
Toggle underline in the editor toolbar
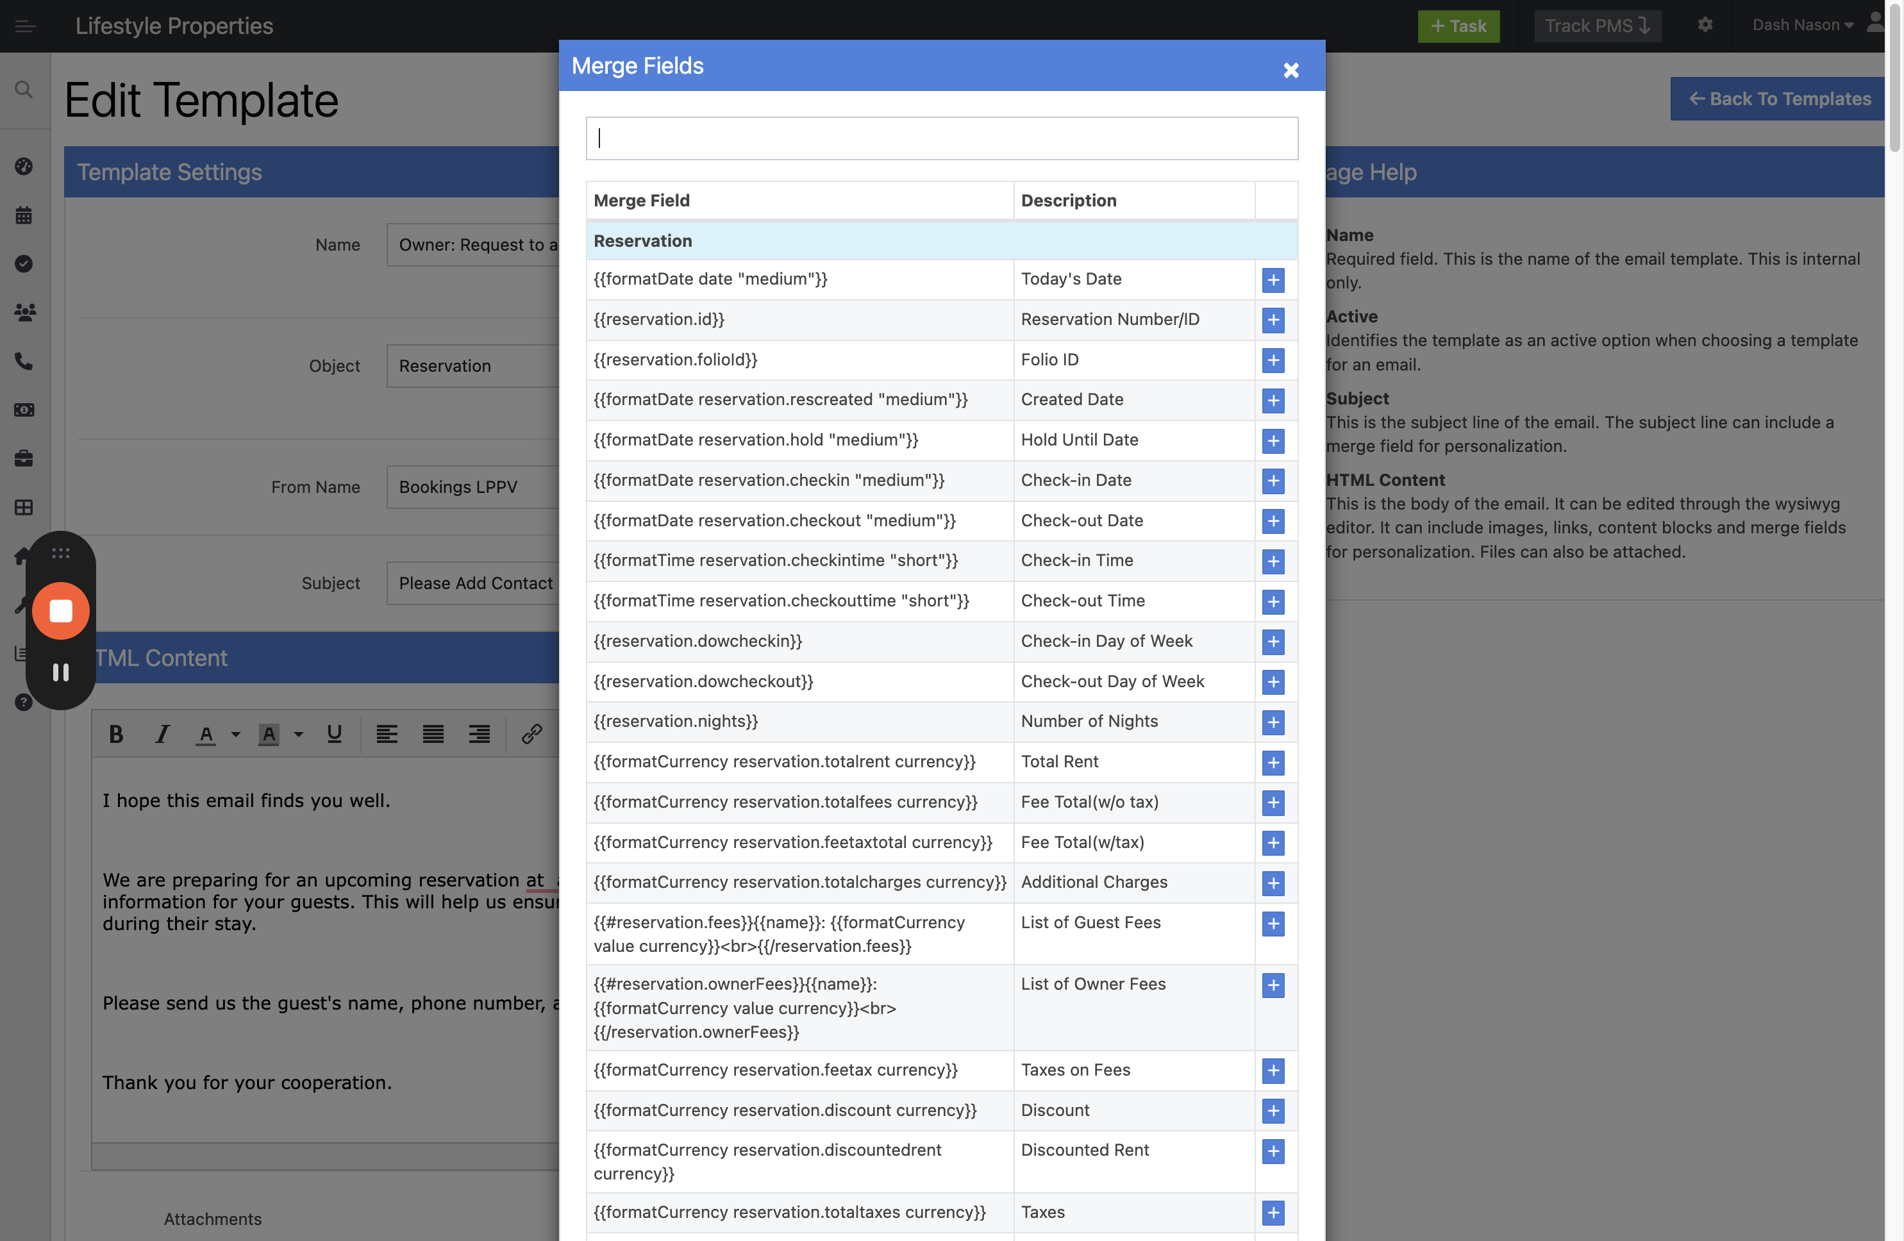(x=335, y=734)
